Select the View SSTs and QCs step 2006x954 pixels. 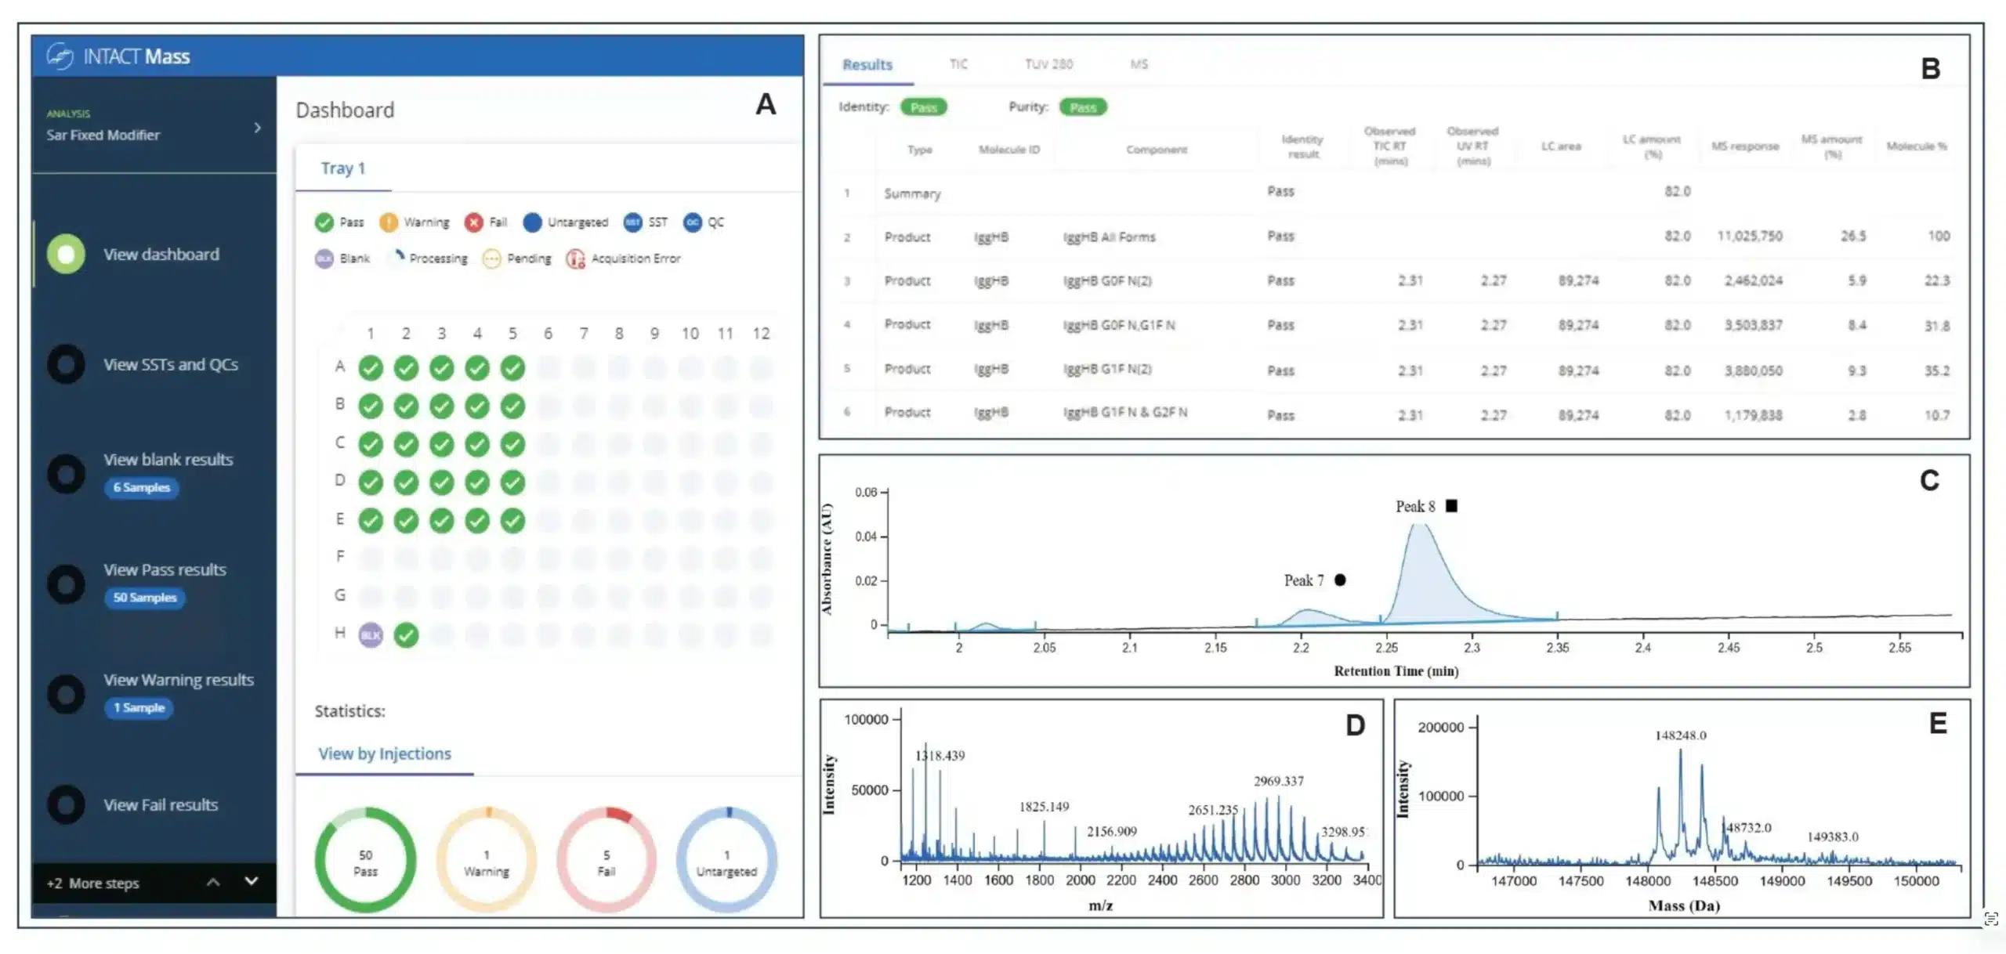[170, 365]
